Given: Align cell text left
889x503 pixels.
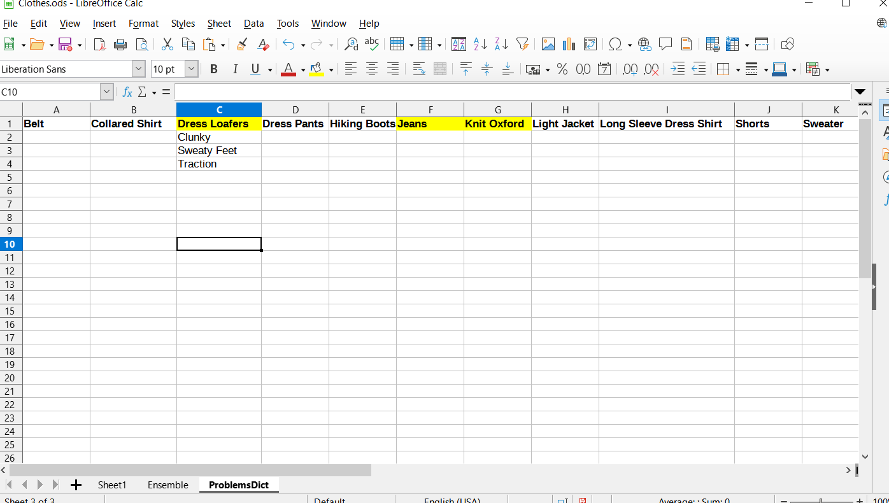Looking at the screenshot, I should coord(351,69).
